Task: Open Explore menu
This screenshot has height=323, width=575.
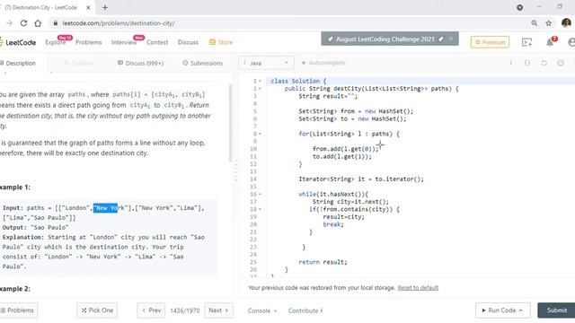Action: 56,42
